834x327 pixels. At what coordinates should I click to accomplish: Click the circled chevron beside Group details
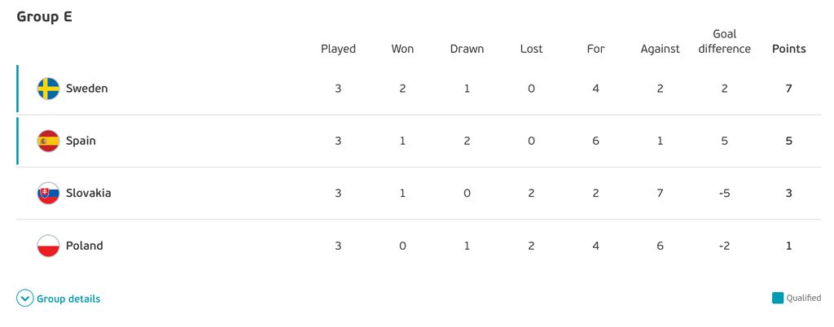(x=25, y=299)
